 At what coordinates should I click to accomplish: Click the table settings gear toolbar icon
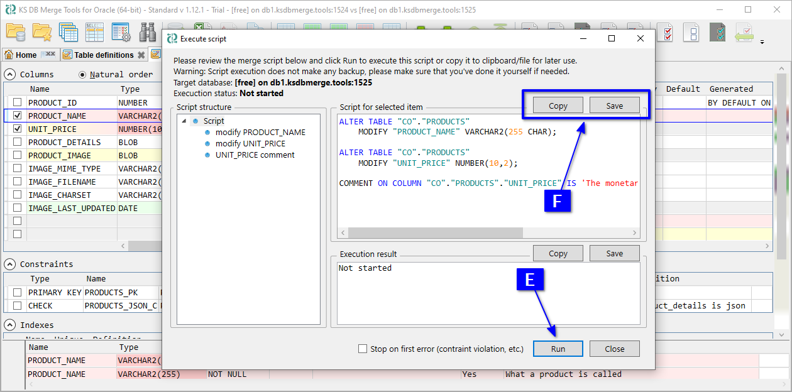point(121,32)
